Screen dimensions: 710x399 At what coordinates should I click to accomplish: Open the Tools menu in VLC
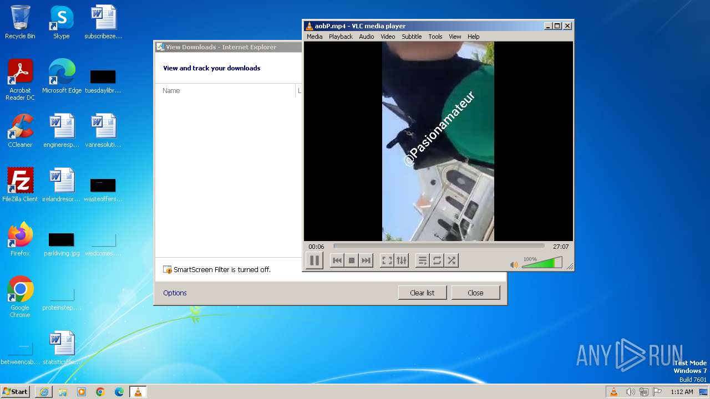point(435,37)
